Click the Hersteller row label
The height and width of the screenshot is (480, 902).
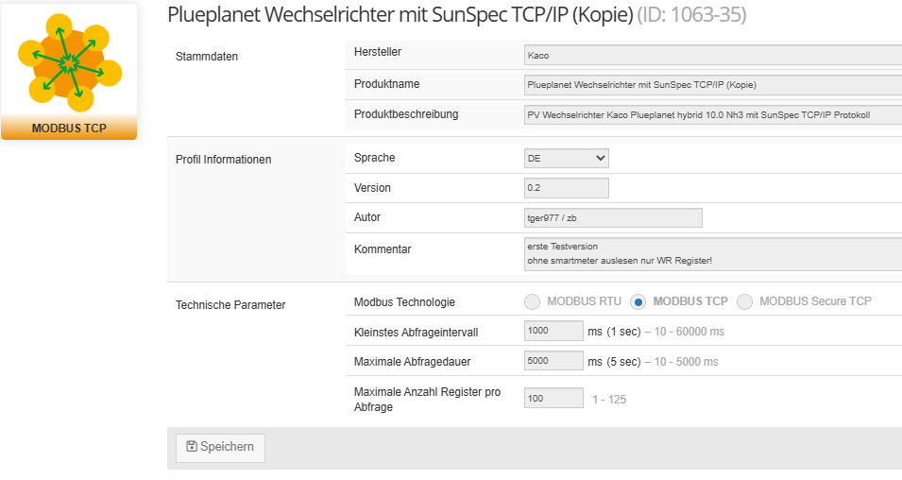point(378,52)
